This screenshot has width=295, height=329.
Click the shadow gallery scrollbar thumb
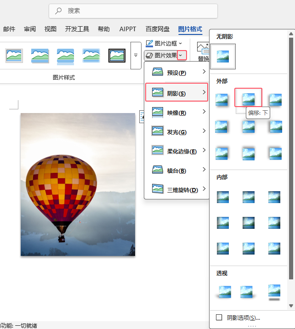pos(291,159)
